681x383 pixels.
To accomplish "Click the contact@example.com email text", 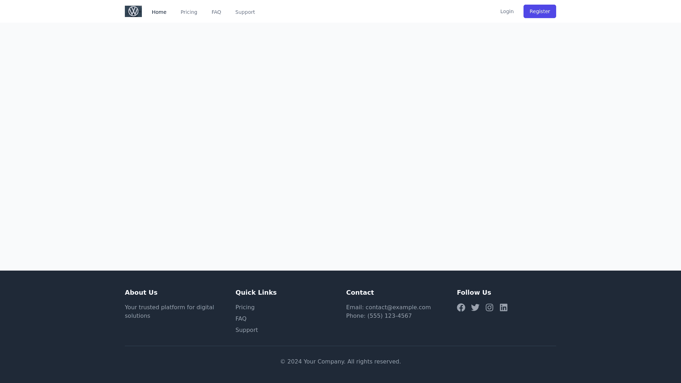I will (x=398, y=307).
